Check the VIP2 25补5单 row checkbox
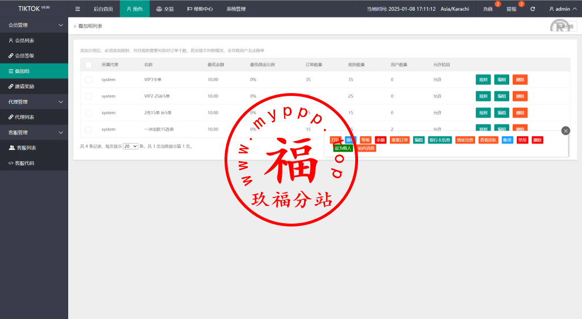 click(x=88, y=96)
